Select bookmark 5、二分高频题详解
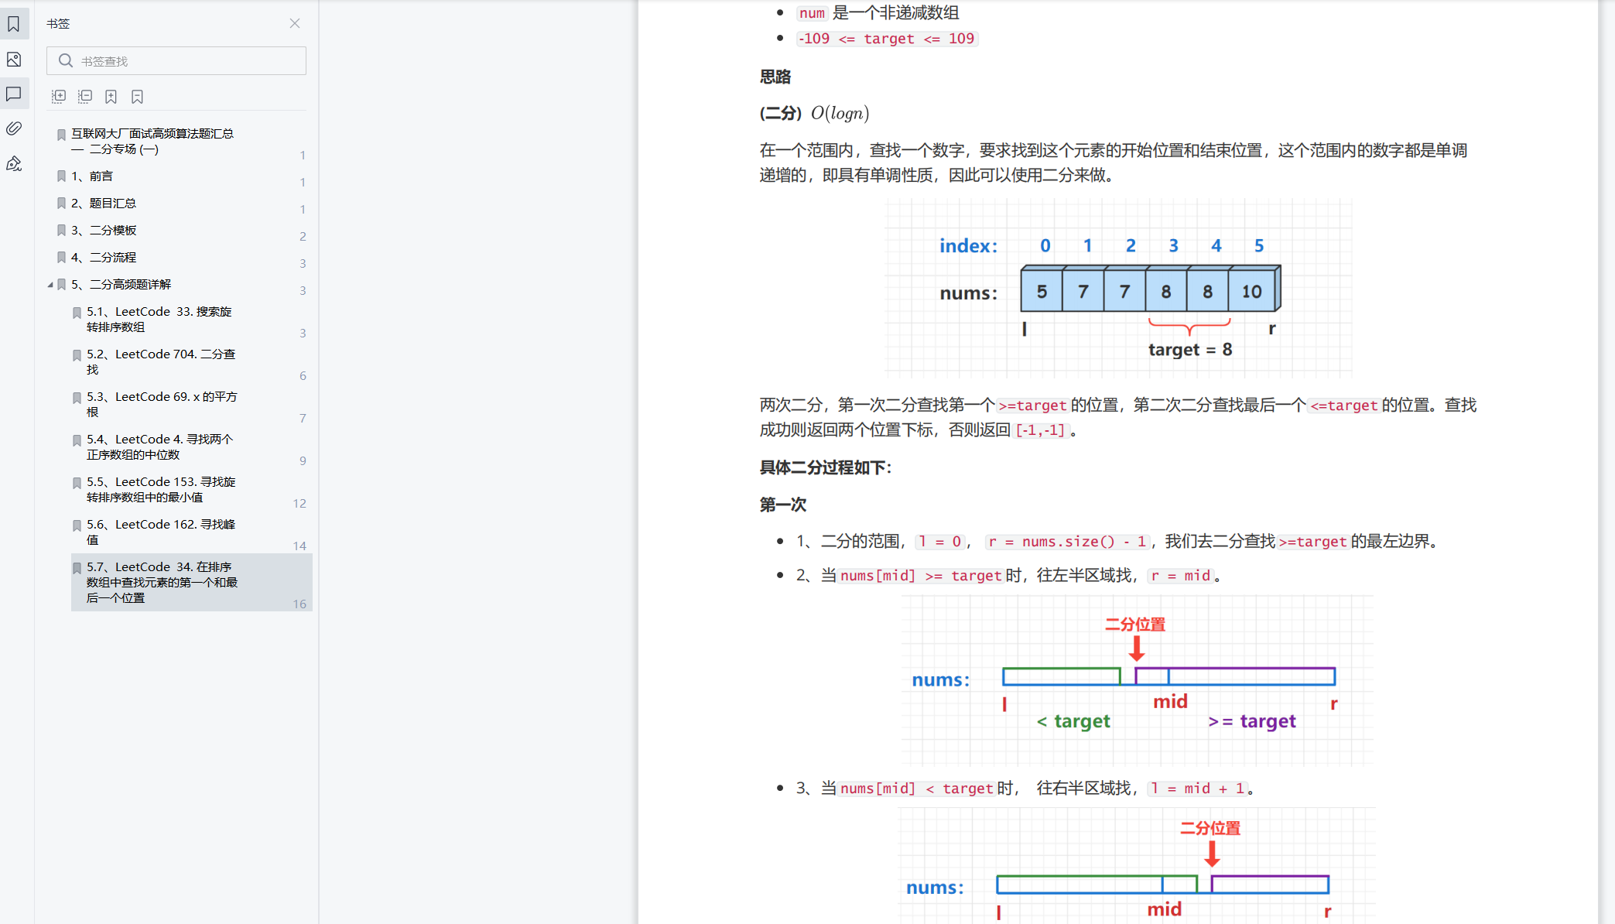Image resolution: width=1615 pixels, height=924 pixels. (121, 285)
